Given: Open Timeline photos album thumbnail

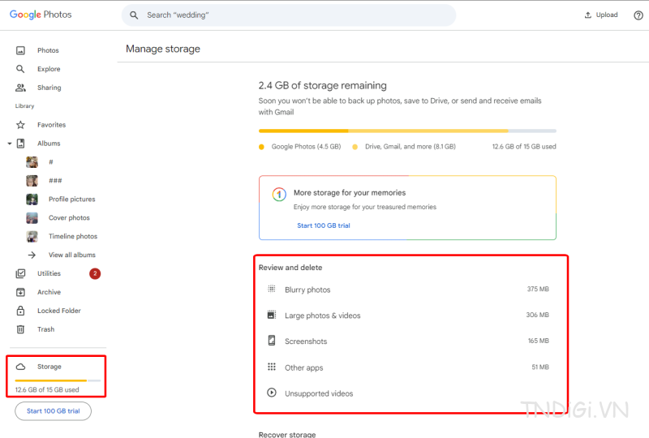Looking at the screenshot, I should pos(32,236).
